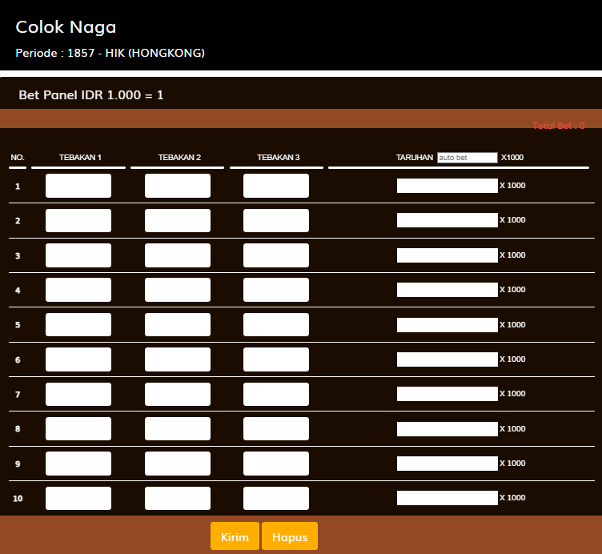Click Taruhan field in row 5

447,325
